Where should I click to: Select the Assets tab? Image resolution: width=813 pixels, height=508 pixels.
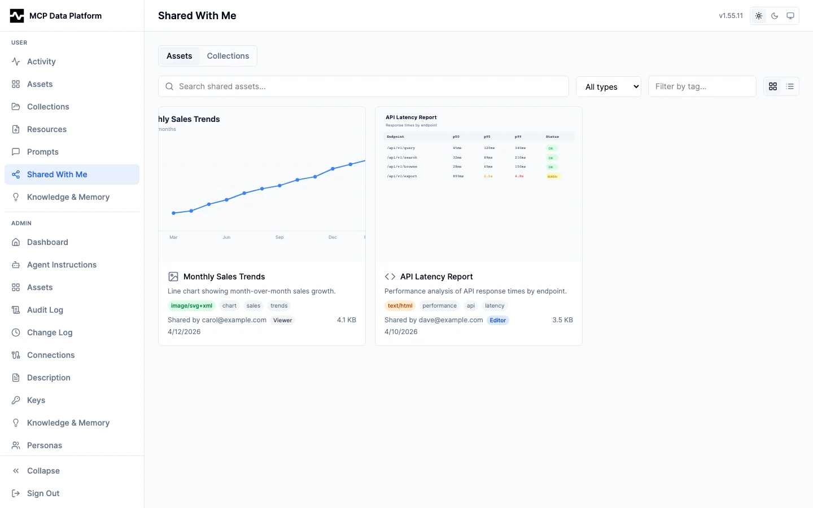pos(179,56)
